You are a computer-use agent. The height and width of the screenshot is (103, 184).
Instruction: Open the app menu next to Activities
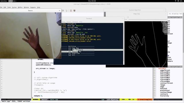(x=13, y=1)
